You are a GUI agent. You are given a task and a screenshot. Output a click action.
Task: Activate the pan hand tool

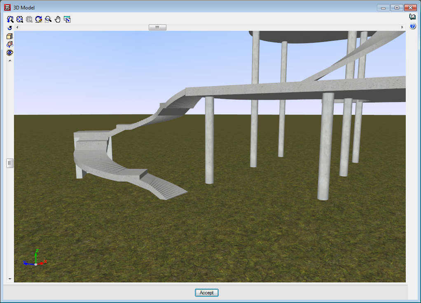[x=58, y=19]
